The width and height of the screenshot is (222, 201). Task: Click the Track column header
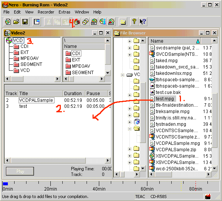coord(11,94)
